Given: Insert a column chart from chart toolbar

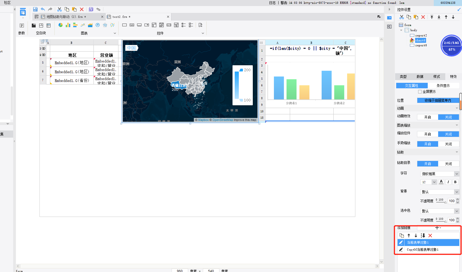Looking at the screenshot, I should [68, 25].
